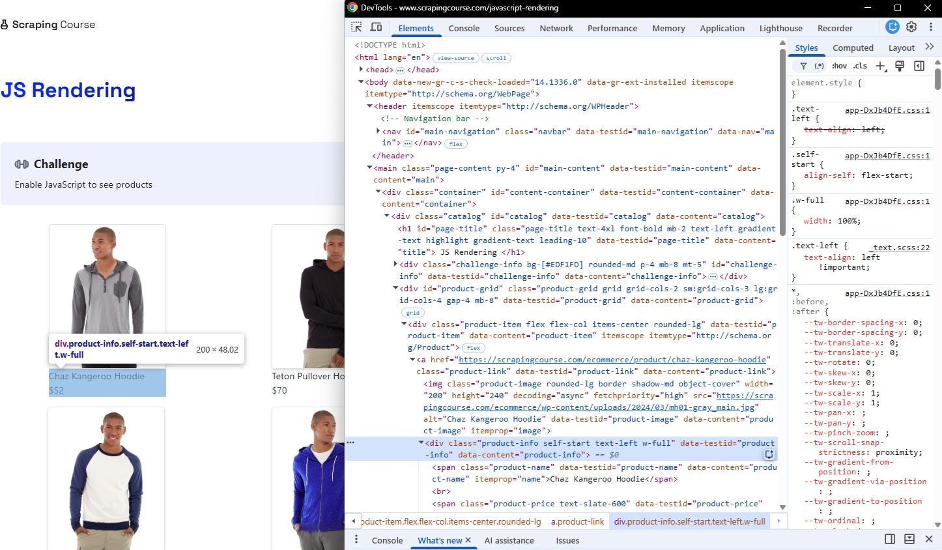The height and width of the screenshot is (550, 942).
Task: Toggle the :hov element state panel
Action: [839, 66]
